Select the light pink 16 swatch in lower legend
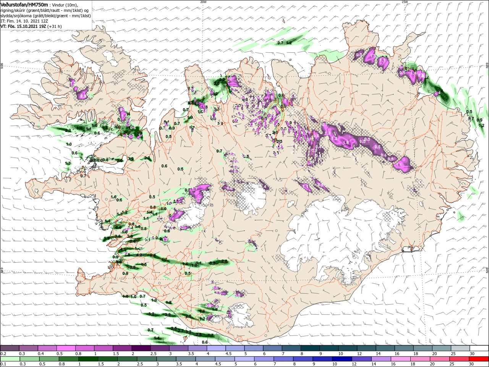The height and width of the screenshot is (367, 489). (401, 359)
